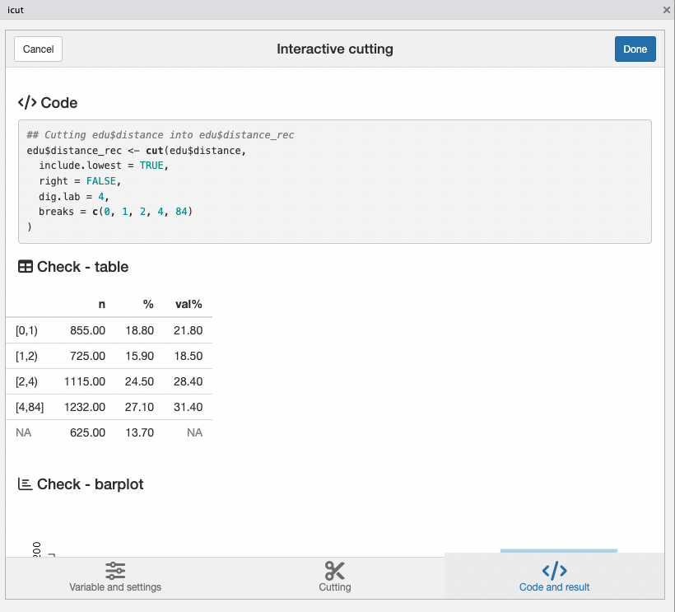The height and width of the screenshot is (612, 675).
Task: Click the n column header
Action: [x=101, y=304]
